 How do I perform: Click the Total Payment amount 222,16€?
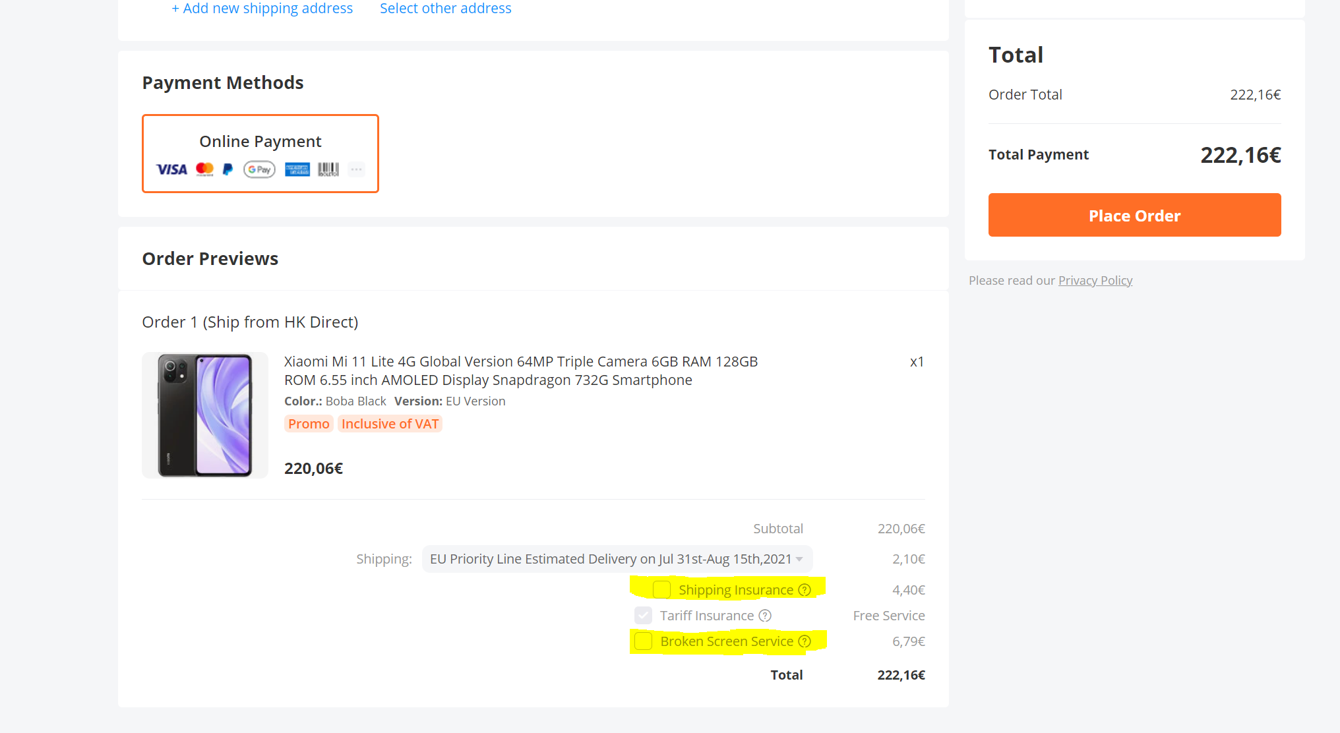(1240, 155)
